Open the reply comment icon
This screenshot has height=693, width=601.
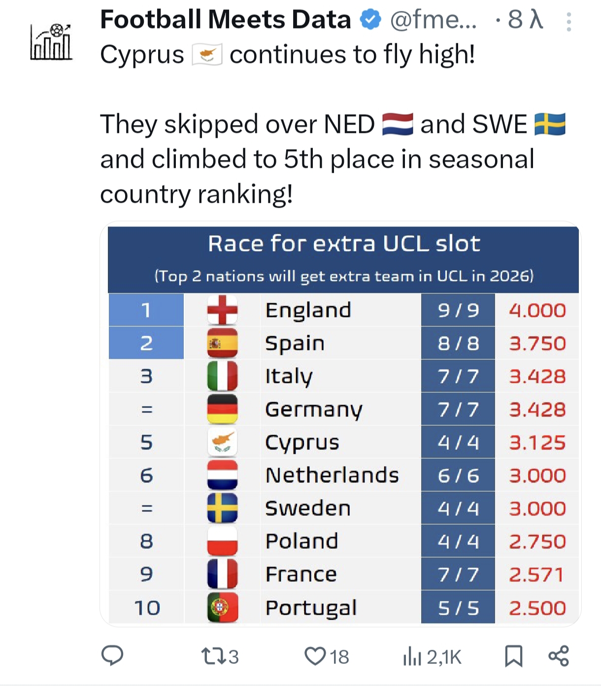click(112, 656)
